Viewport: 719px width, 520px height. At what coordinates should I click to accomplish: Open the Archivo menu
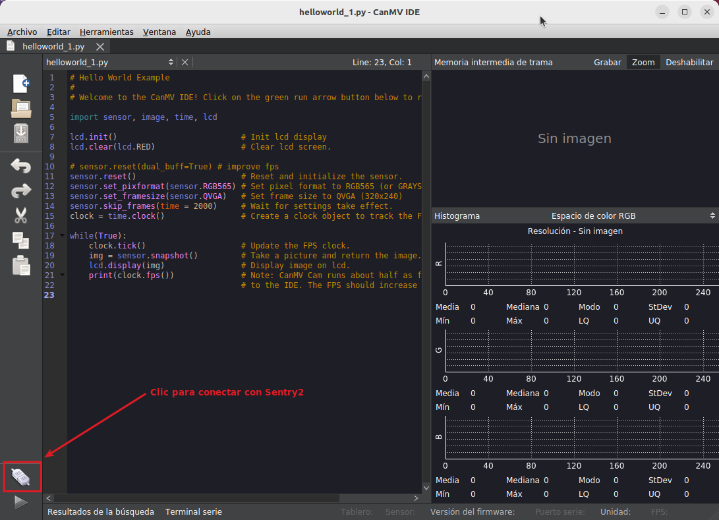click(22, 32)
